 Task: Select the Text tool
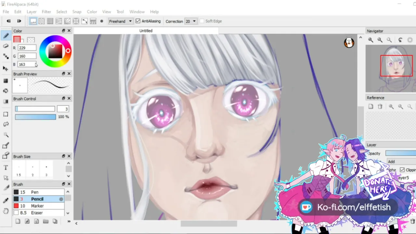(6, 168)
